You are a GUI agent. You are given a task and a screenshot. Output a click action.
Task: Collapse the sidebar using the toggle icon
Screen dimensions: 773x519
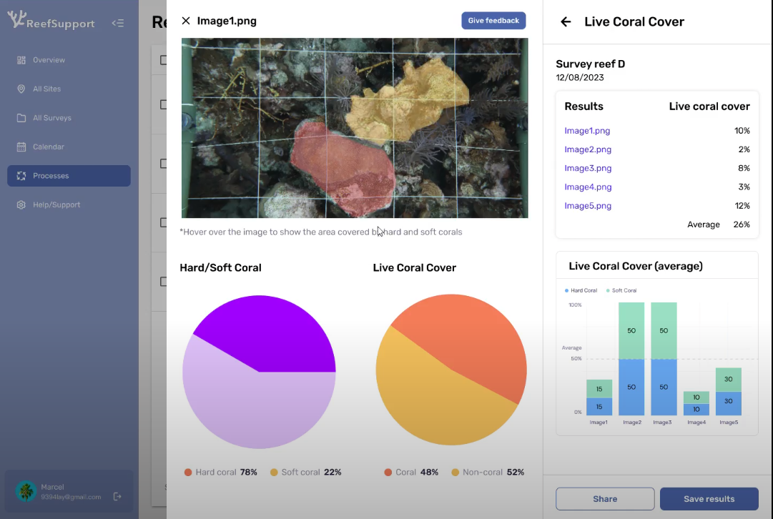tap(118, 24)
